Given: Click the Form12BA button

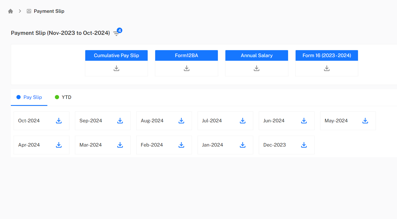Looking at the screenshot, I should 186,55.
